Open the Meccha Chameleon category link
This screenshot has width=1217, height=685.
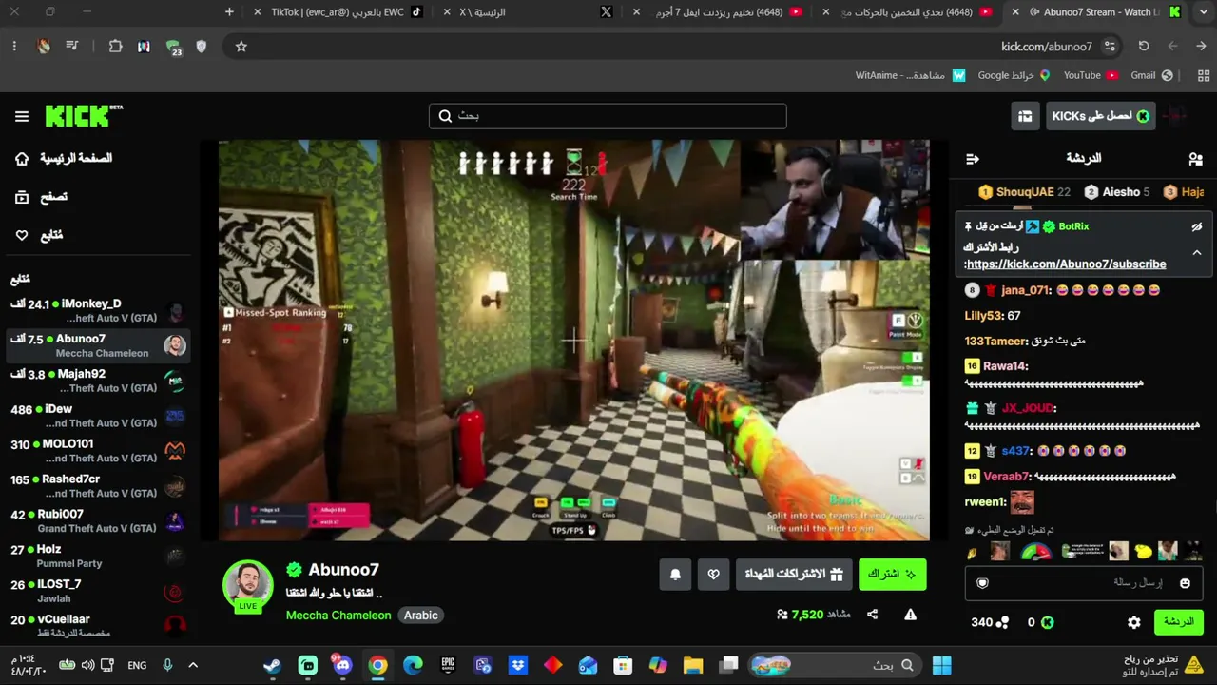tap(338, 616)
